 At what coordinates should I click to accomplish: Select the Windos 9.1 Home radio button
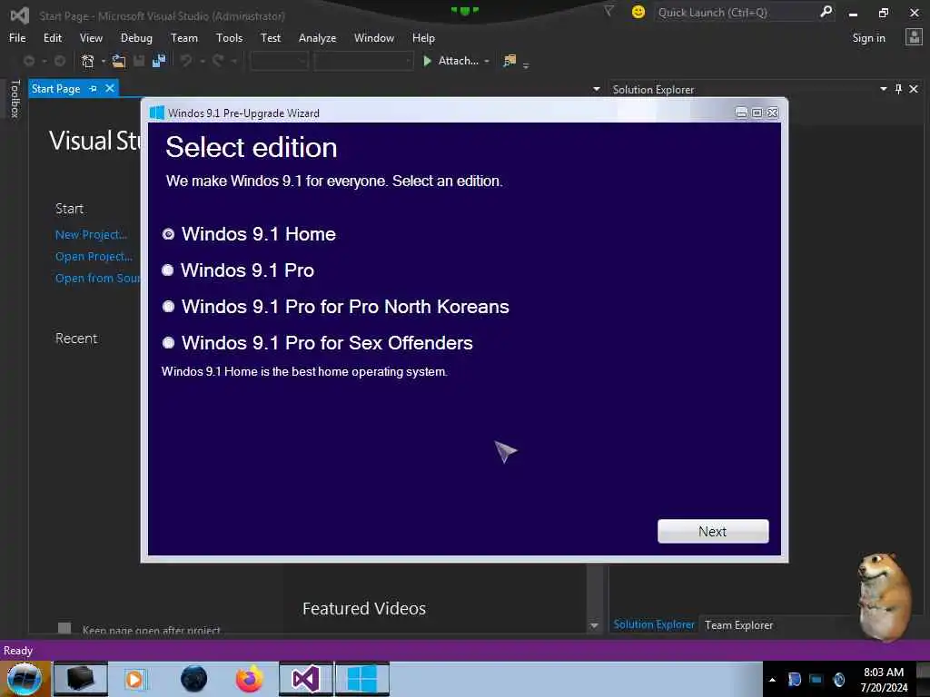click(168, 234)
